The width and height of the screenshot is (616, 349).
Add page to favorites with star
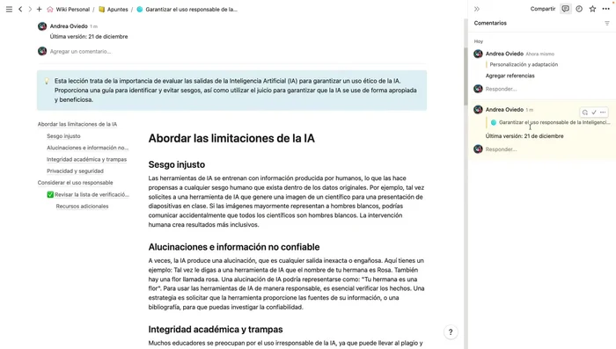pyautogui.click(x=592, y=9)
